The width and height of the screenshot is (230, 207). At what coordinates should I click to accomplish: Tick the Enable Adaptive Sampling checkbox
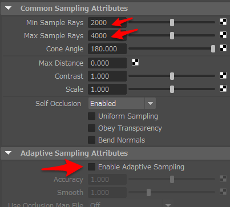click(91, 167)
